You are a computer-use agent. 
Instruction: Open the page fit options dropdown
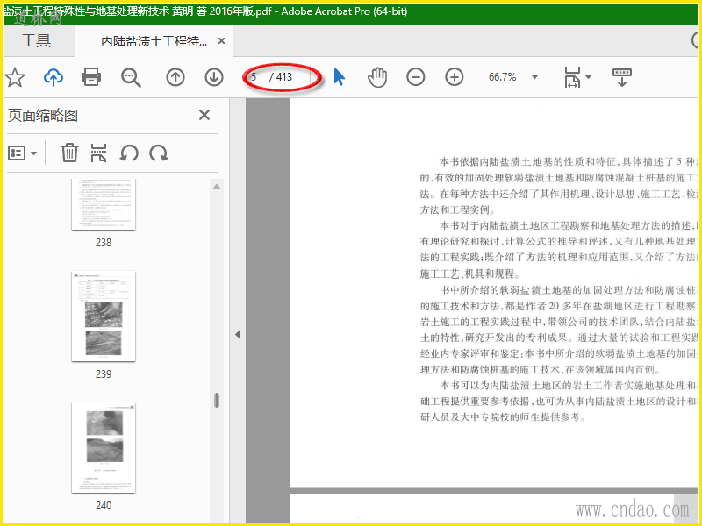click(x=589, y=77)
